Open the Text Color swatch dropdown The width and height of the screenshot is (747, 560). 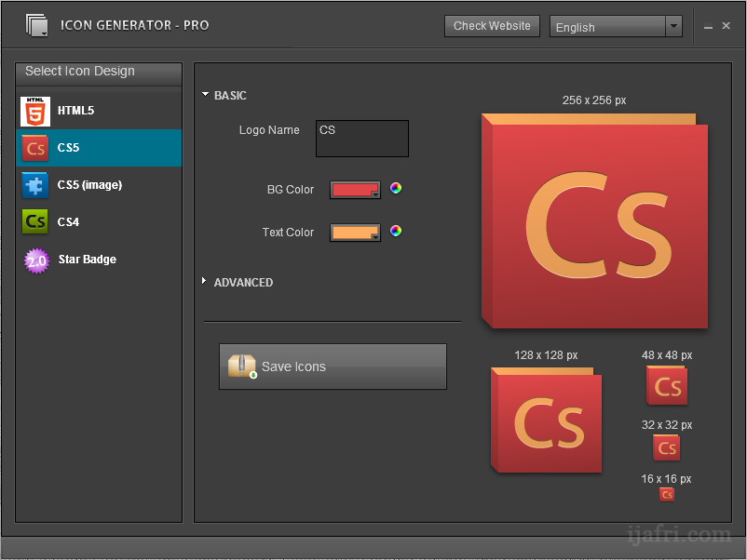tap(355, 233)
